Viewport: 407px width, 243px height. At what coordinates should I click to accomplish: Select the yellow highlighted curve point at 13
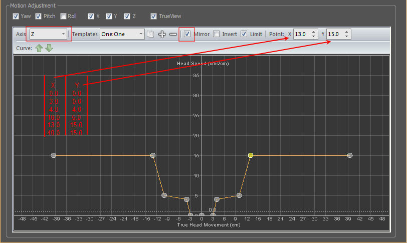(251, 155)
